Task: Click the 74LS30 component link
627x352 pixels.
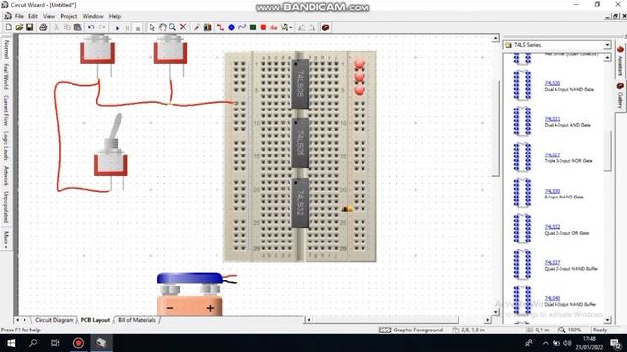Action: click(553, 191)
